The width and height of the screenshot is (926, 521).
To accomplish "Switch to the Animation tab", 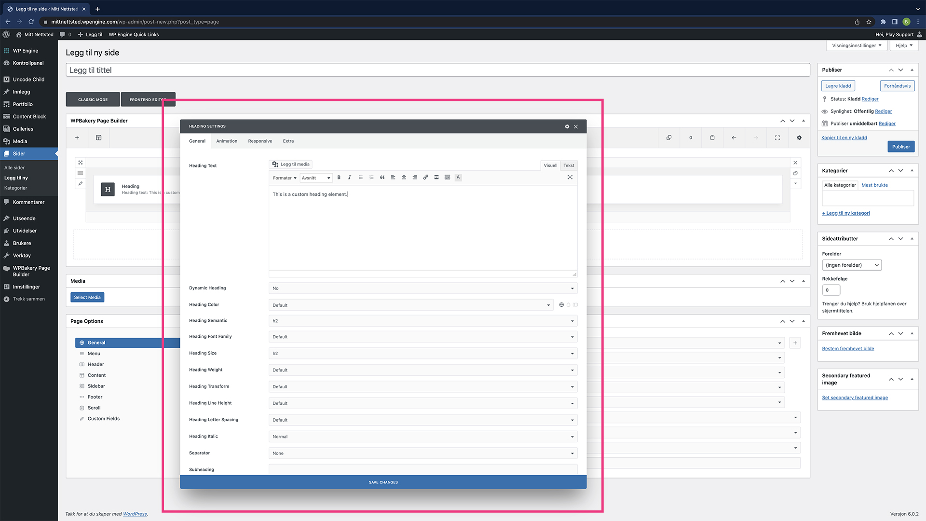I will coord(227,141).
